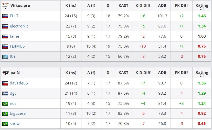Open electroNic's player profile link
Viewport: 212px width, 130px height.
[x=19, y=26]
